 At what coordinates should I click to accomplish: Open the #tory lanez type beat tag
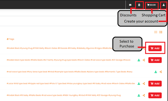click(x=37, y=72)
